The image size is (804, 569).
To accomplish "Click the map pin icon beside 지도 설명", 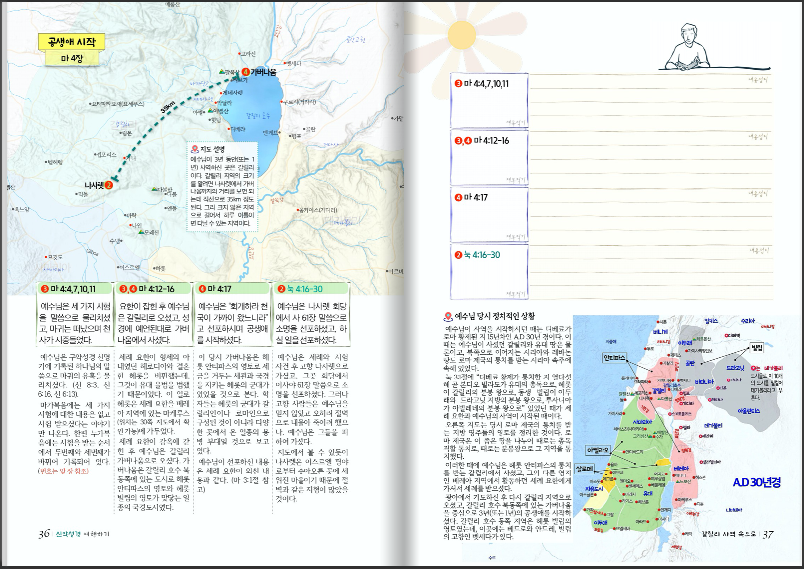I will point(194,149).
